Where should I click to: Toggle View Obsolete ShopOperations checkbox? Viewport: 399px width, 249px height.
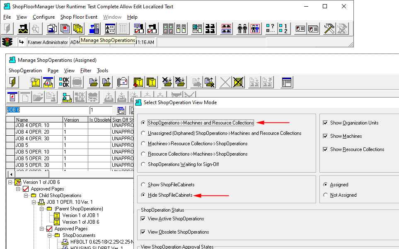point(143,232)
